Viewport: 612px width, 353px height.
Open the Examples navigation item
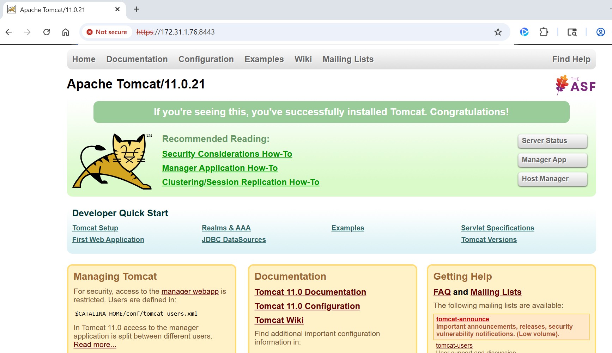(264, 59)
